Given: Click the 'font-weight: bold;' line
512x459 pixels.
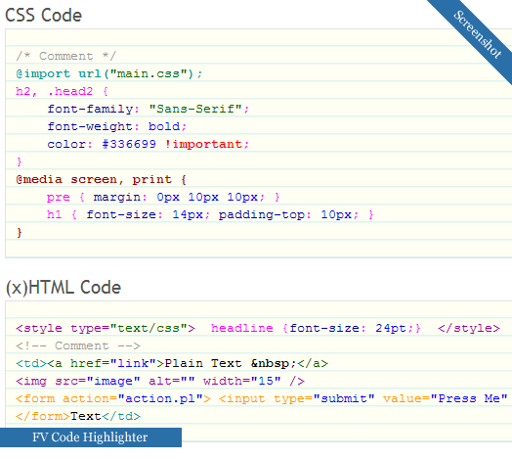Looking at the screenshot, I should click(x=117, y=126).
